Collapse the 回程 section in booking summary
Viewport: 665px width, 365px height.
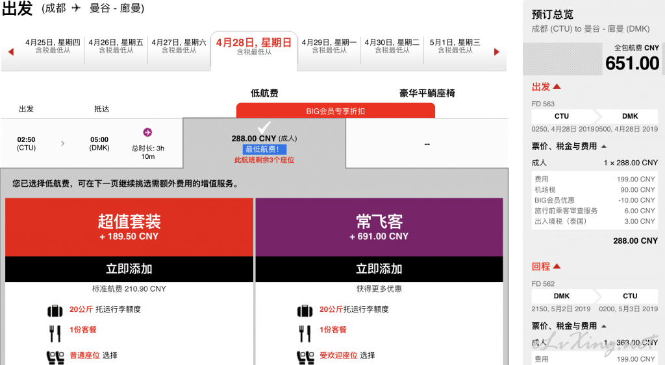pyautogui.click(x=546, y=266)
